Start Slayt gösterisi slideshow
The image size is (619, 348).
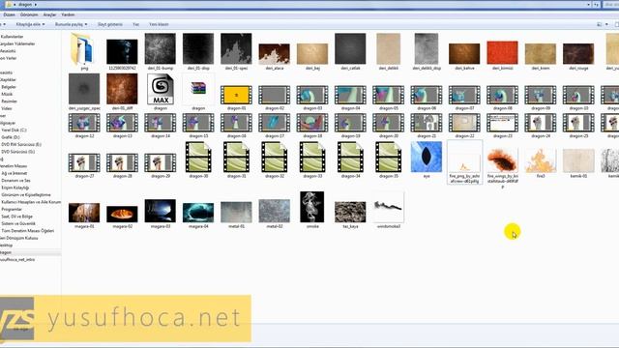[110, 24]
